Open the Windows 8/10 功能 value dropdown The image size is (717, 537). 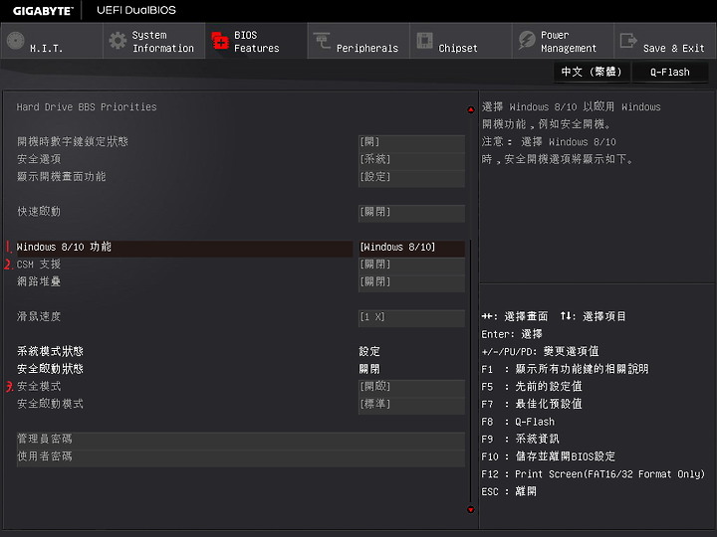pos(411,248)
